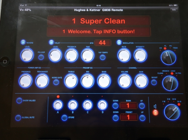Click the iPad battery indicator
The width and height of the screenshot is (188, 140).
[175, 5]
